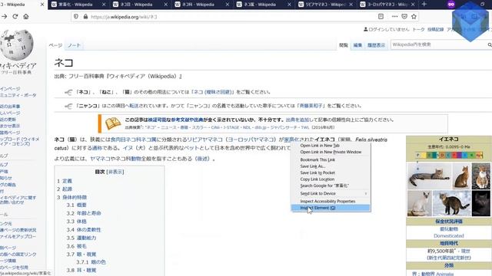Select Open Link in New Private Window

pyautogui.click(x=331, y=152)
